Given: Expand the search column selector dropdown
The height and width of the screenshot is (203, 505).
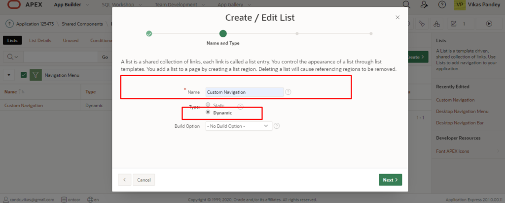Looking at the screenshot, I should pyautogui.click(x=13, y=57).
